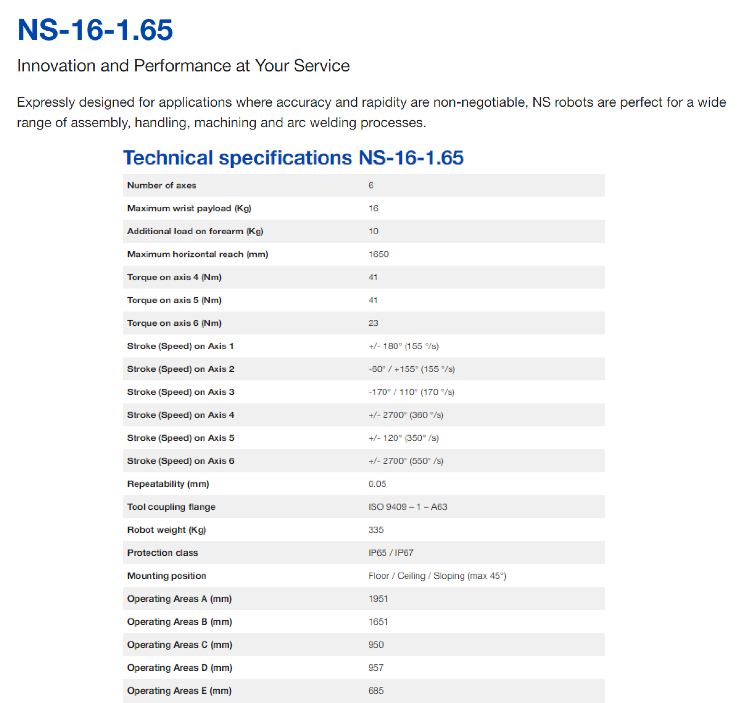The width and height of the screenshot is (744, 703).
Task: Click the 'Innovation and Performance at Your Service' subtitle
Action: (x=183, y=66)
